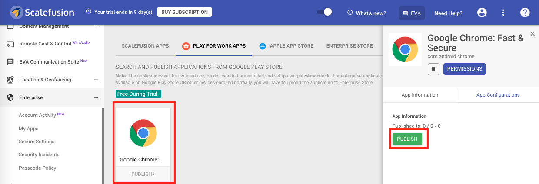Screen dimensions: 539x184
Task: Open My Apps in sidebar
Action: (29, 129)
